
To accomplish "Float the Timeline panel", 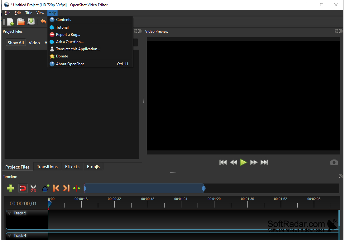I will point(341,176).
